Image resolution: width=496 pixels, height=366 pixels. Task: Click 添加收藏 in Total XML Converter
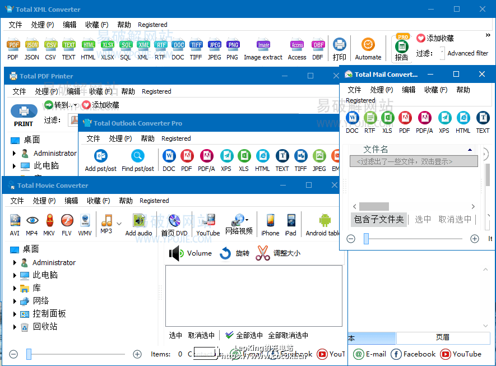[435, 38]
